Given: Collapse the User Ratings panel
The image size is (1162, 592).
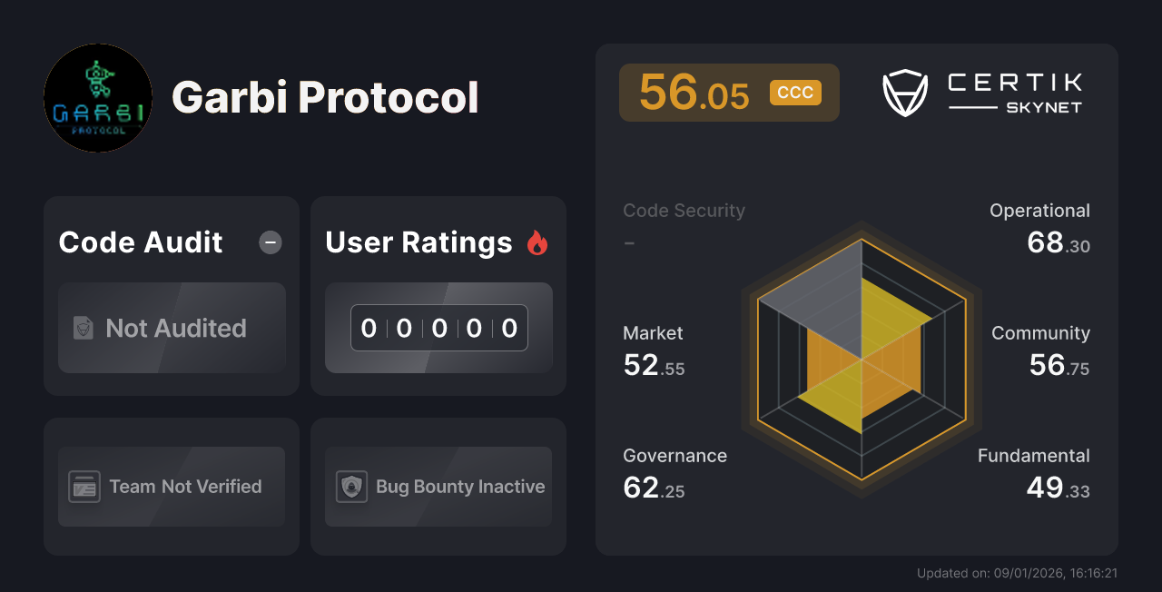Looking at the screenshot, I should click(x=438, y=295).
